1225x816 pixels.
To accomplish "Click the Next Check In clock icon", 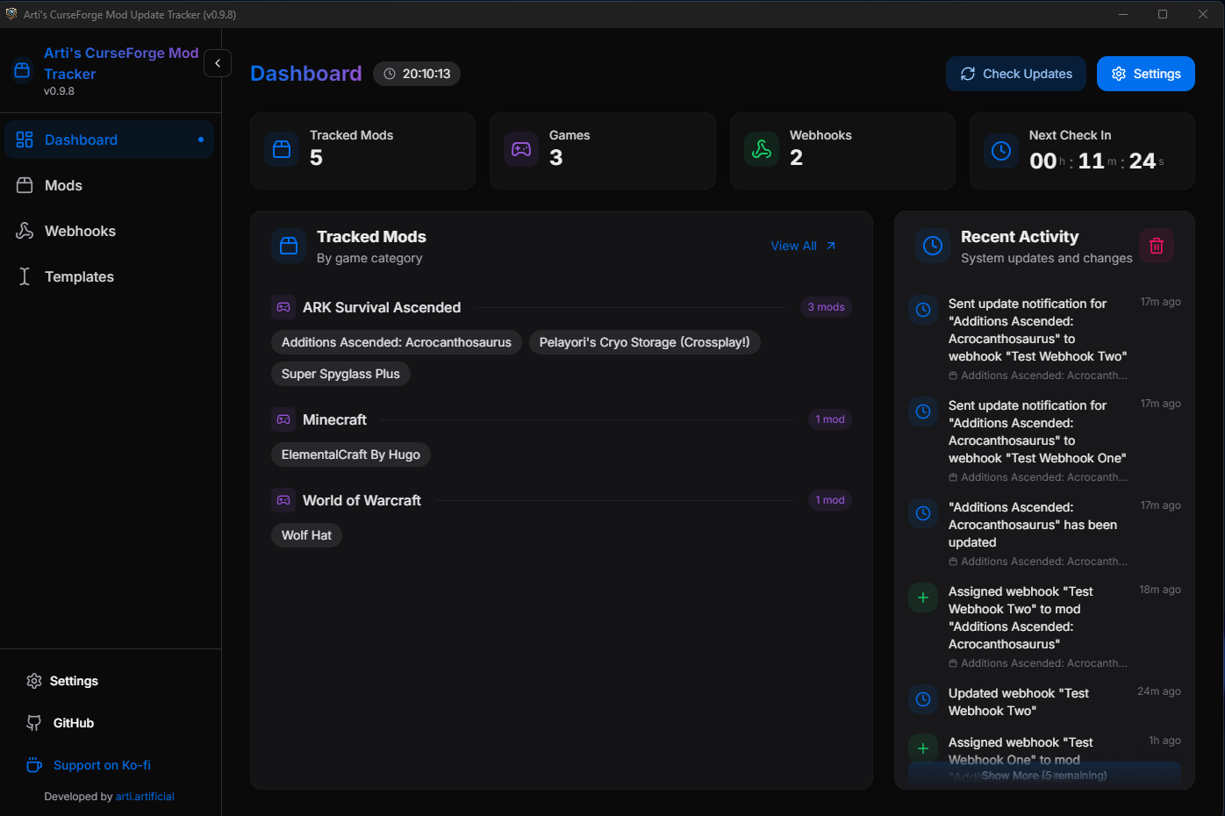I will click(x=1001, y=151).
